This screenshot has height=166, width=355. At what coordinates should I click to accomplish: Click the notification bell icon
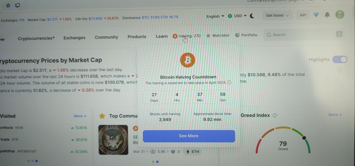coord(327,15)
